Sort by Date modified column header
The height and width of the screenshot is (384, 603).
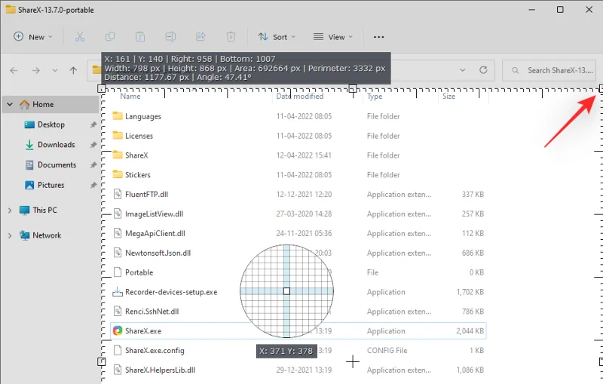click(299, 97)
